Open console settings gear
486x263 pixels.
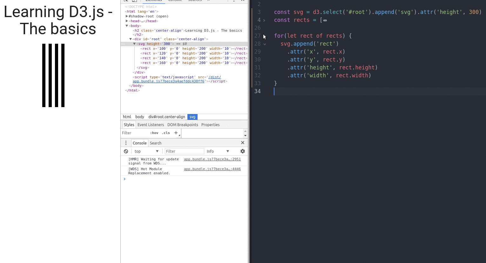coord(243,151)
